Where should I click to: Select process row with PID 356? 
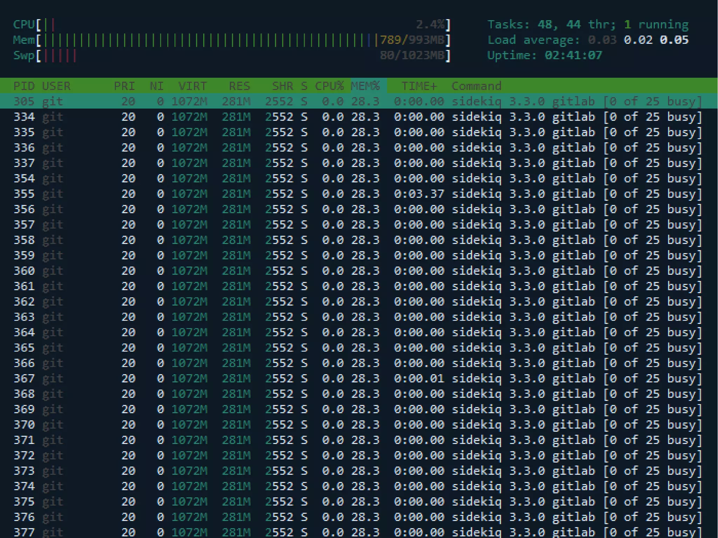(359, 209)
